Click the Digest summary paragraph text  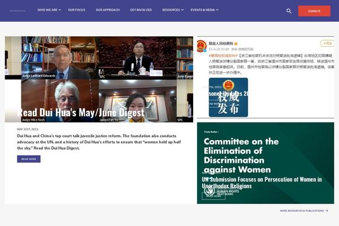pos(99,142)
